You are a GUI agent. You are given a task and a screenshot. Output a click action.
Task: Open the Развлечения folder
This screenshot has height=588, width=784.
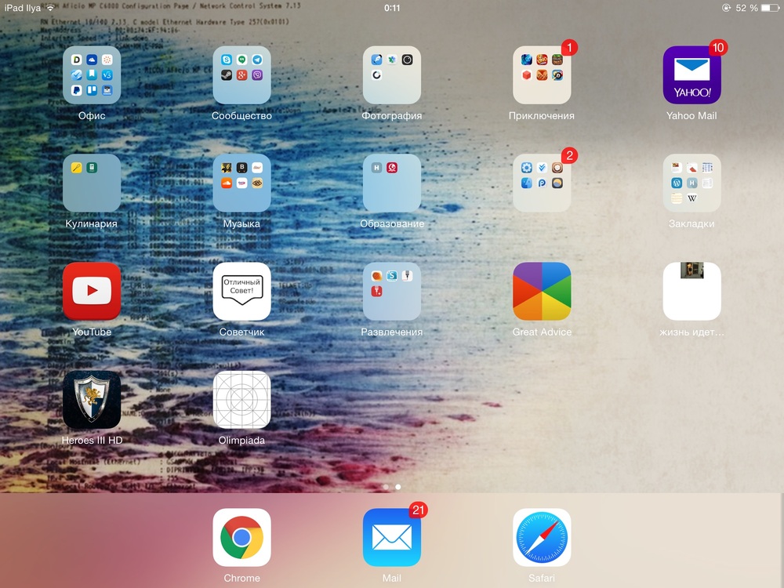[x=391, y=292]
